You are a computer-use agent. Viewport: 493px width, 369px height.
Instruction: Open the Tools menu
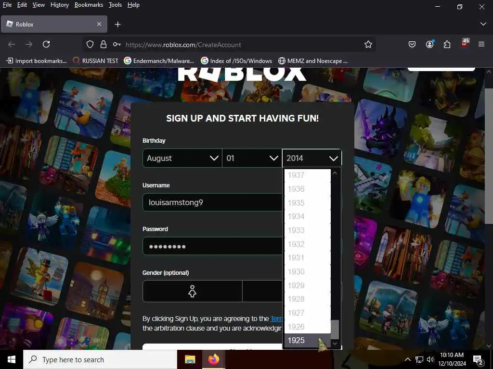coord(115,5)
